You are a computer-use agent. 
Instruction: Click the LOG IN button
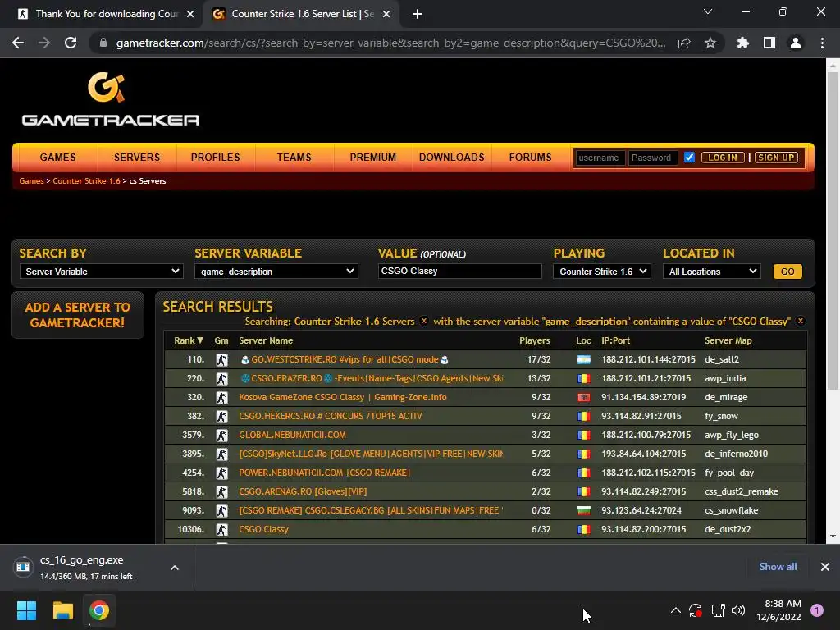[x=723, y=157]
